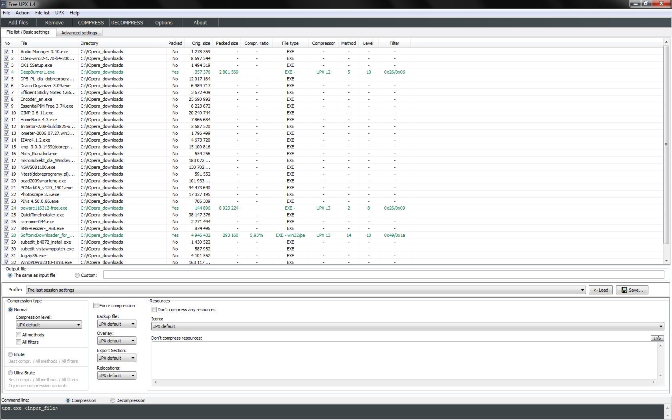Check Don't compress any resources
The height and width of the screenshot is (420, 672).
click(154, 310)
